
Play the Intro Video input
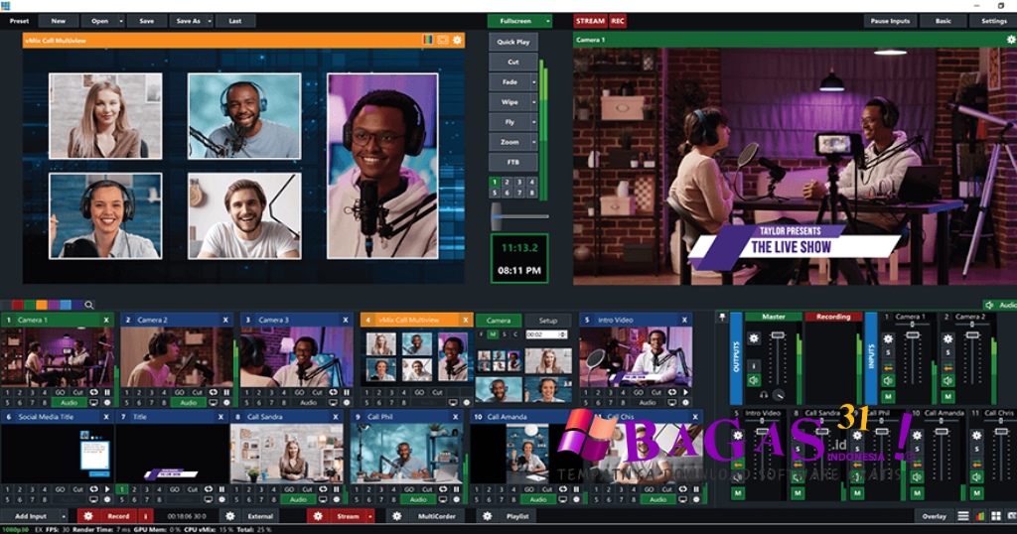coord(685,393)
